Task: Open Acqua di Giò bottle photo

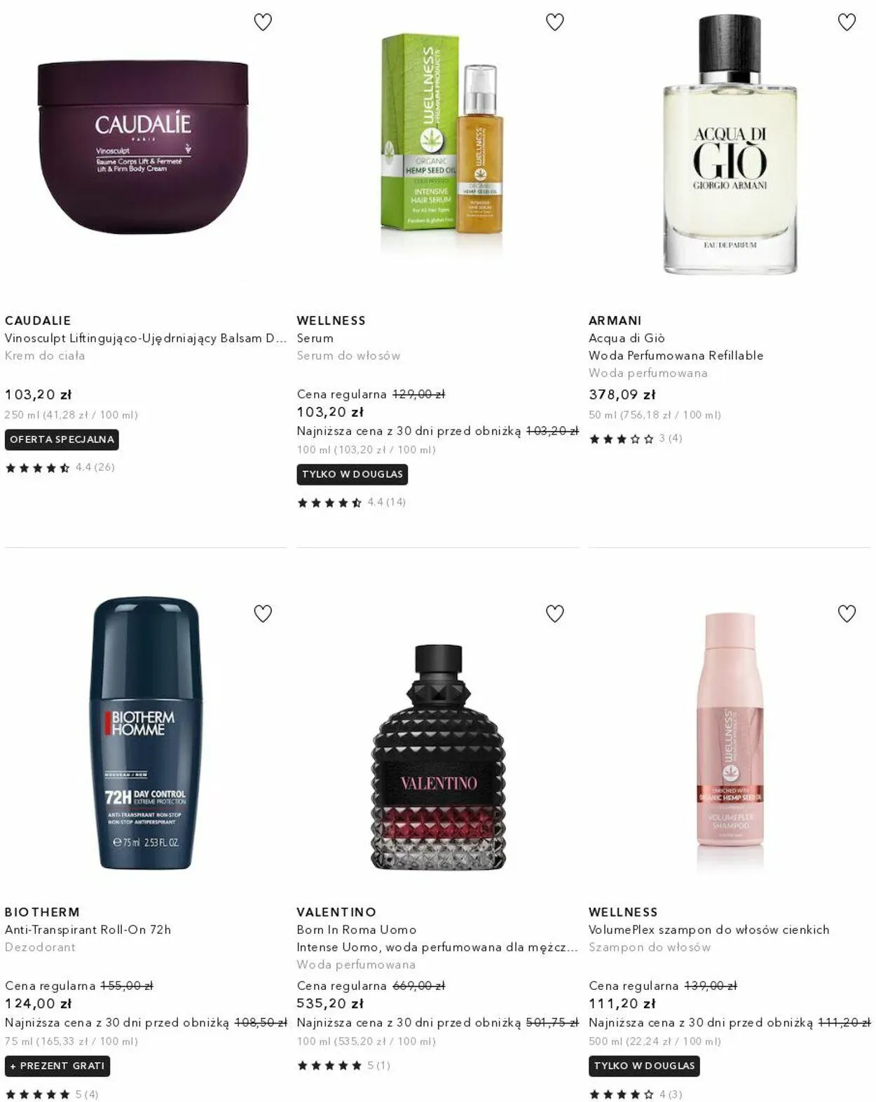Action: tap(730, 144)
